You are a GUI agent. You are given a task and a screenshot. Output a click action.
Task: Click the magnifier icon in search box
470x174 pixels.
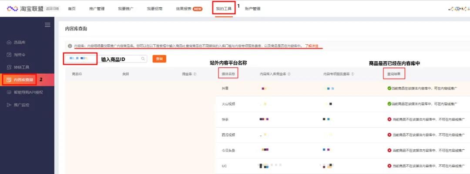(x=143, y=59)
